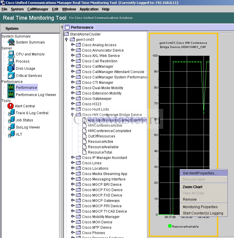234x238 pixels.
Task: Click the System panel header button
Action: click(30, 28)
